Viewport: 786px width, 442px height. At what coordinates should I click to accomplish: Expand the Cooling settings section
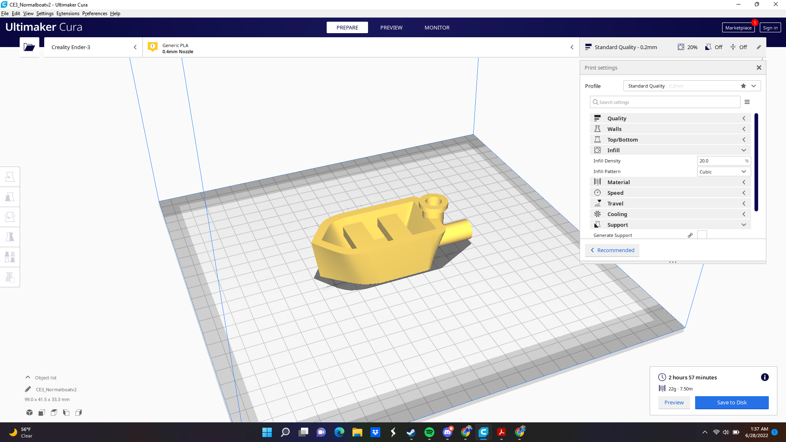coord(670,214)
